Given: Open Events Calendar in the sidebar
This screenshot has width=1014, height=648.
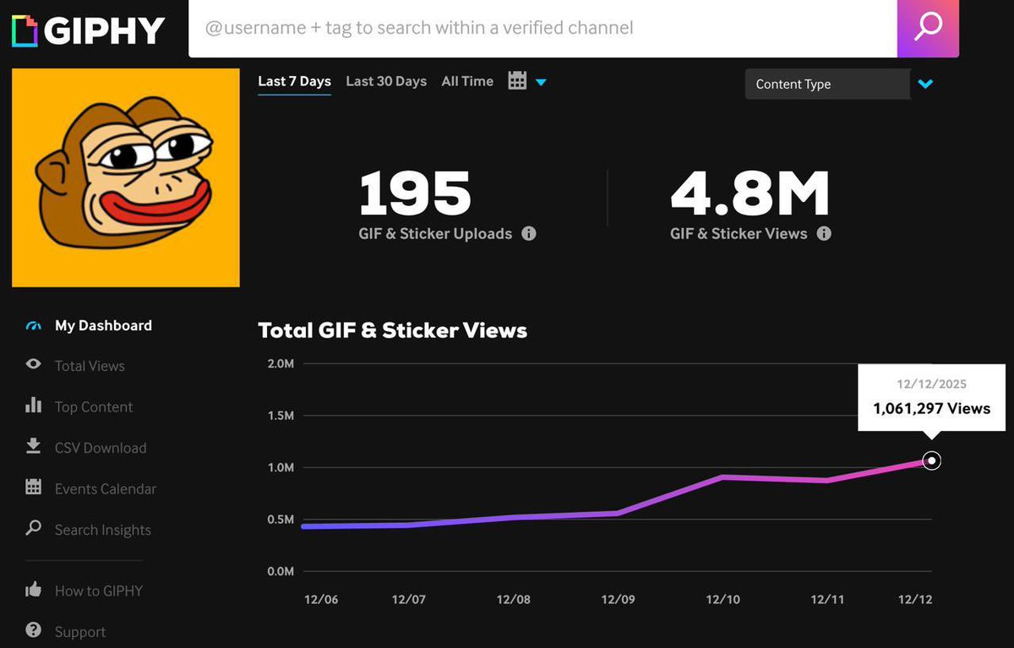Looking at the screenshot, I should click(106, 488).
